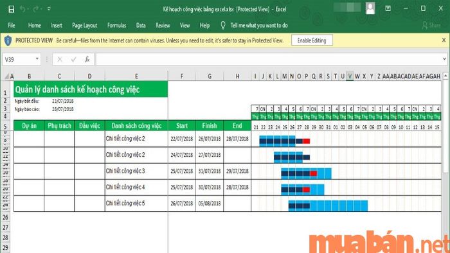The image size is (450, 253).
Task: Click the 'End' header cell
Action: pos(237,126)
